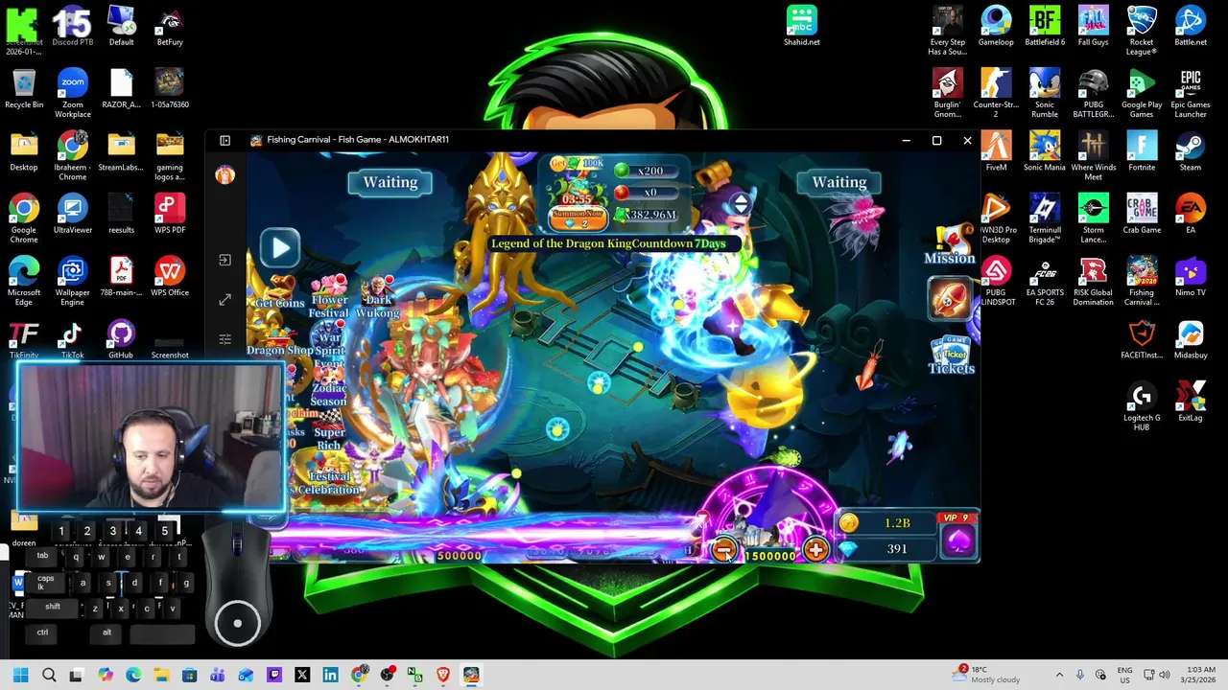Open the Recycle Bin
The image size is (1228, 690).
point(24,89)
